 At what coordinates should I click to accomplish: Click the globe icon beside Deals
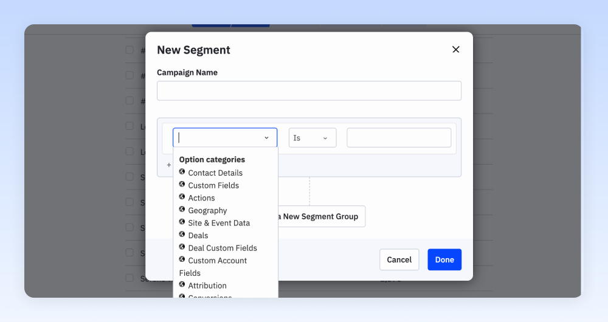(182, 234)
